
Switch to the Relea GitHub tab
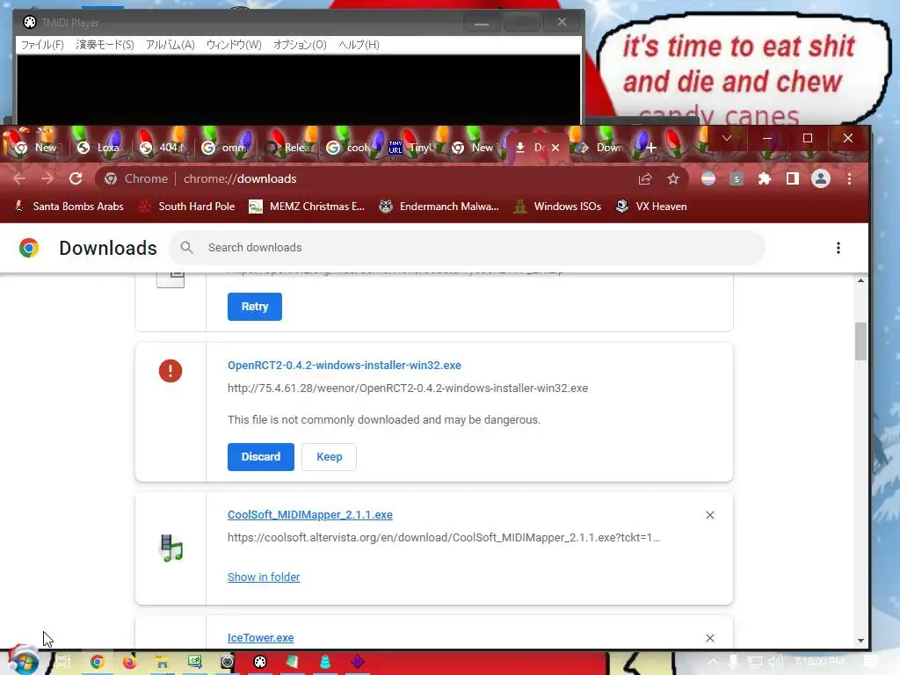pos(290,148)
